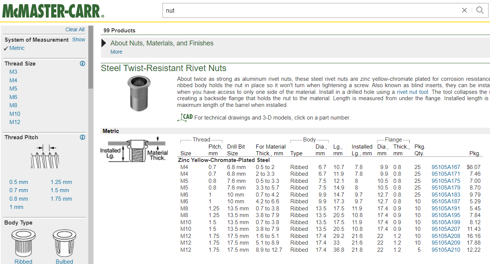490x264 pixels.
Task: Filter by M6 thread size
Action: tap(13, 97)
